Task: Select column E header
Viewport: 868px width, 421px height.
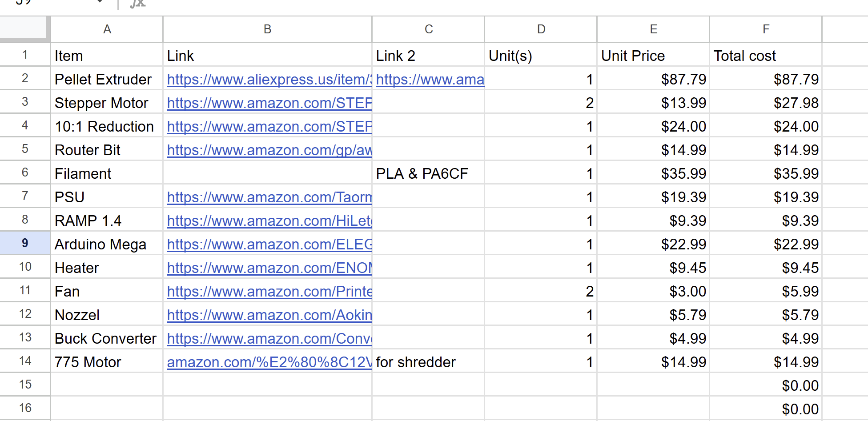Action: [x=653, y=29]
